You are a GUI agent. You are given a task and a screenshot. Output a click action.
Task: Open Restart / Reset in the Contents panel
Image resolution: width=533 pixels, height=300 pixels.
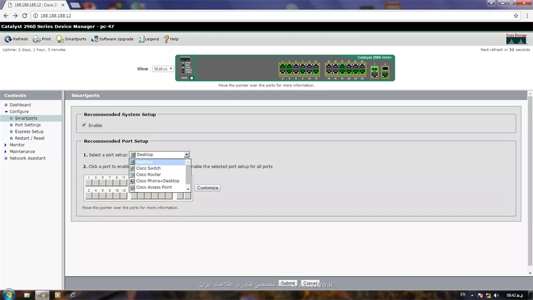[30, 139]
